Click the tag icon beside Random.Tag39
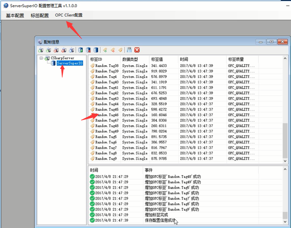The height and width of the screenshot is (228, 291). tap(93, 71)
